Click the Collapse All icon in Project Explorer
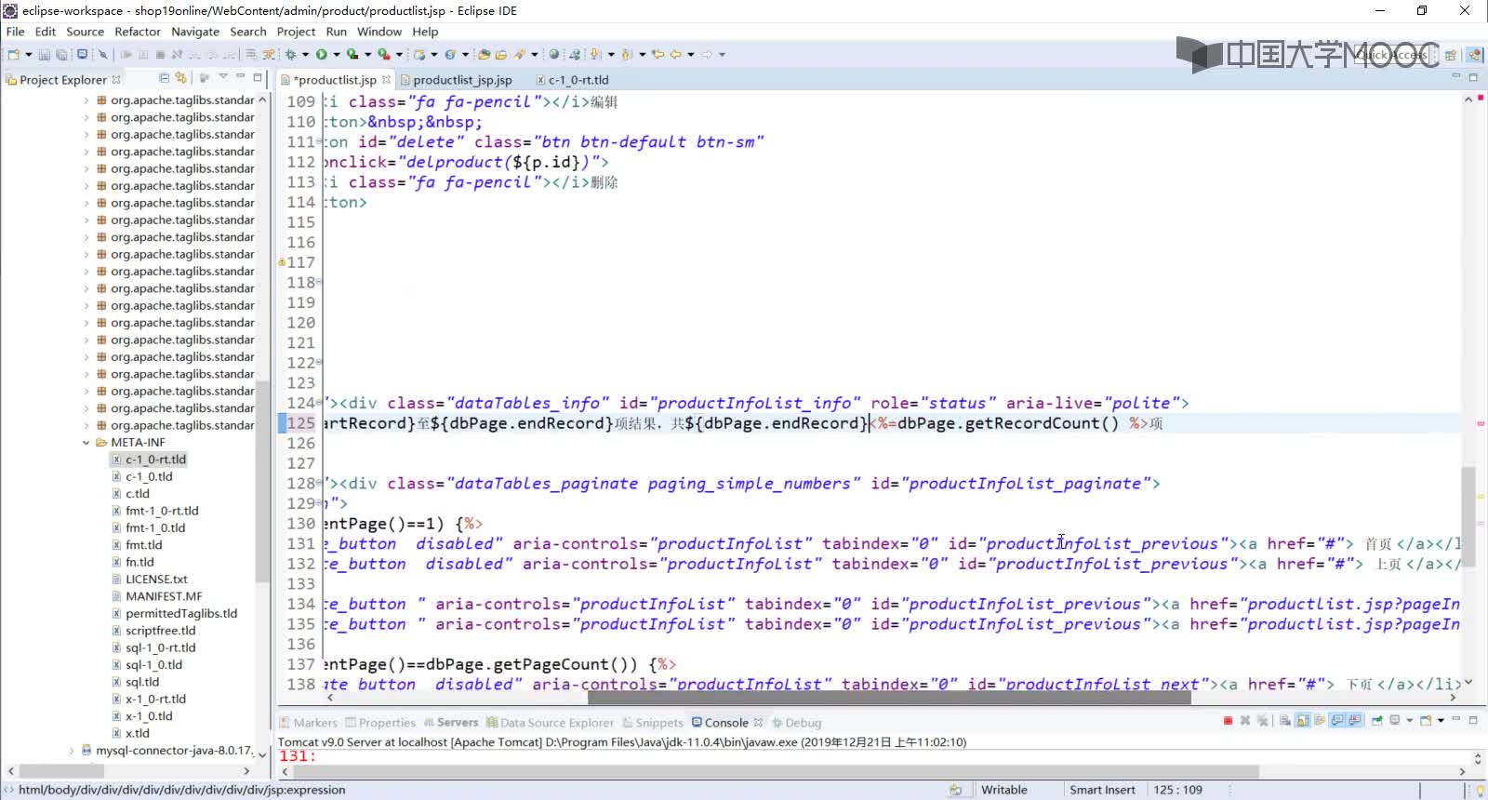Image resolution: width=1488 pixels, height=800 pixels. click(x=165, y=78)
